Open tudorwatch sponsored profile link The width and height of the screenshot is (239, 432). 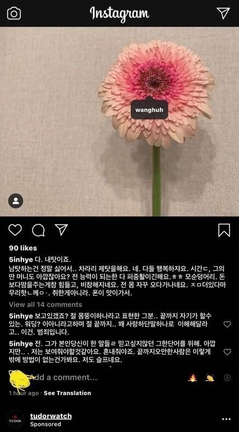tap(51, 416)
